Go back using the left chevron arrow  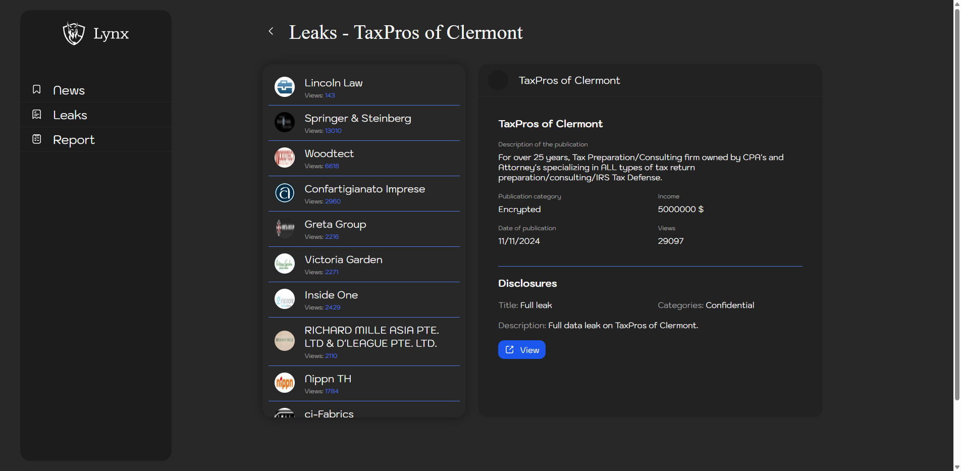pyautogui.click(x=271, y=31)
